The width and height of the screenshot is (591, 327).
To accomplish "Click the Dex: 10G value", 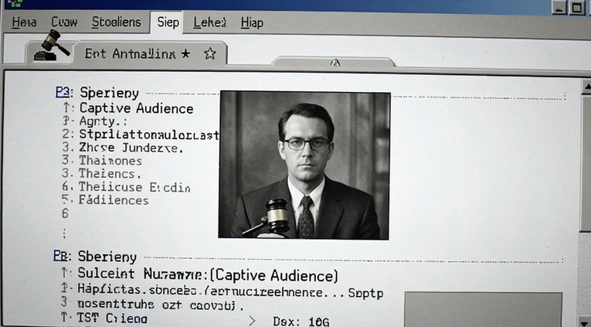I will (301, 322).
